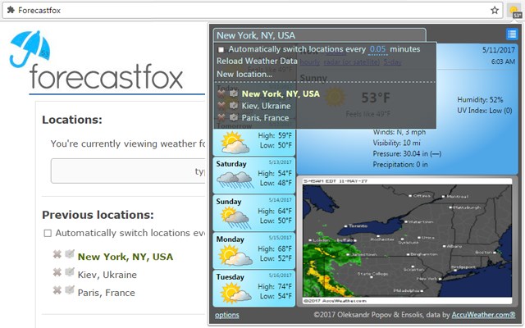Remove Kiev, Ukraine from popup location list
The width and height of the screenshot is (525, 328).
tap(221, 106)
